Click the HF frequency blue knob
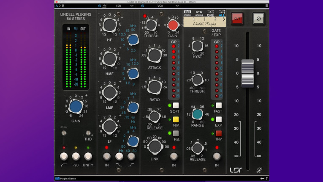 point(133,40)
